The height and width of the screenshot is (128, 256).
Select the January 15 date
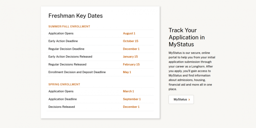130,57
